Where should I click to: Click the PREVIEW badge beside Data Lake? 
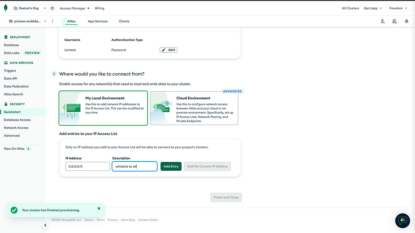click(x=32, y=53)
